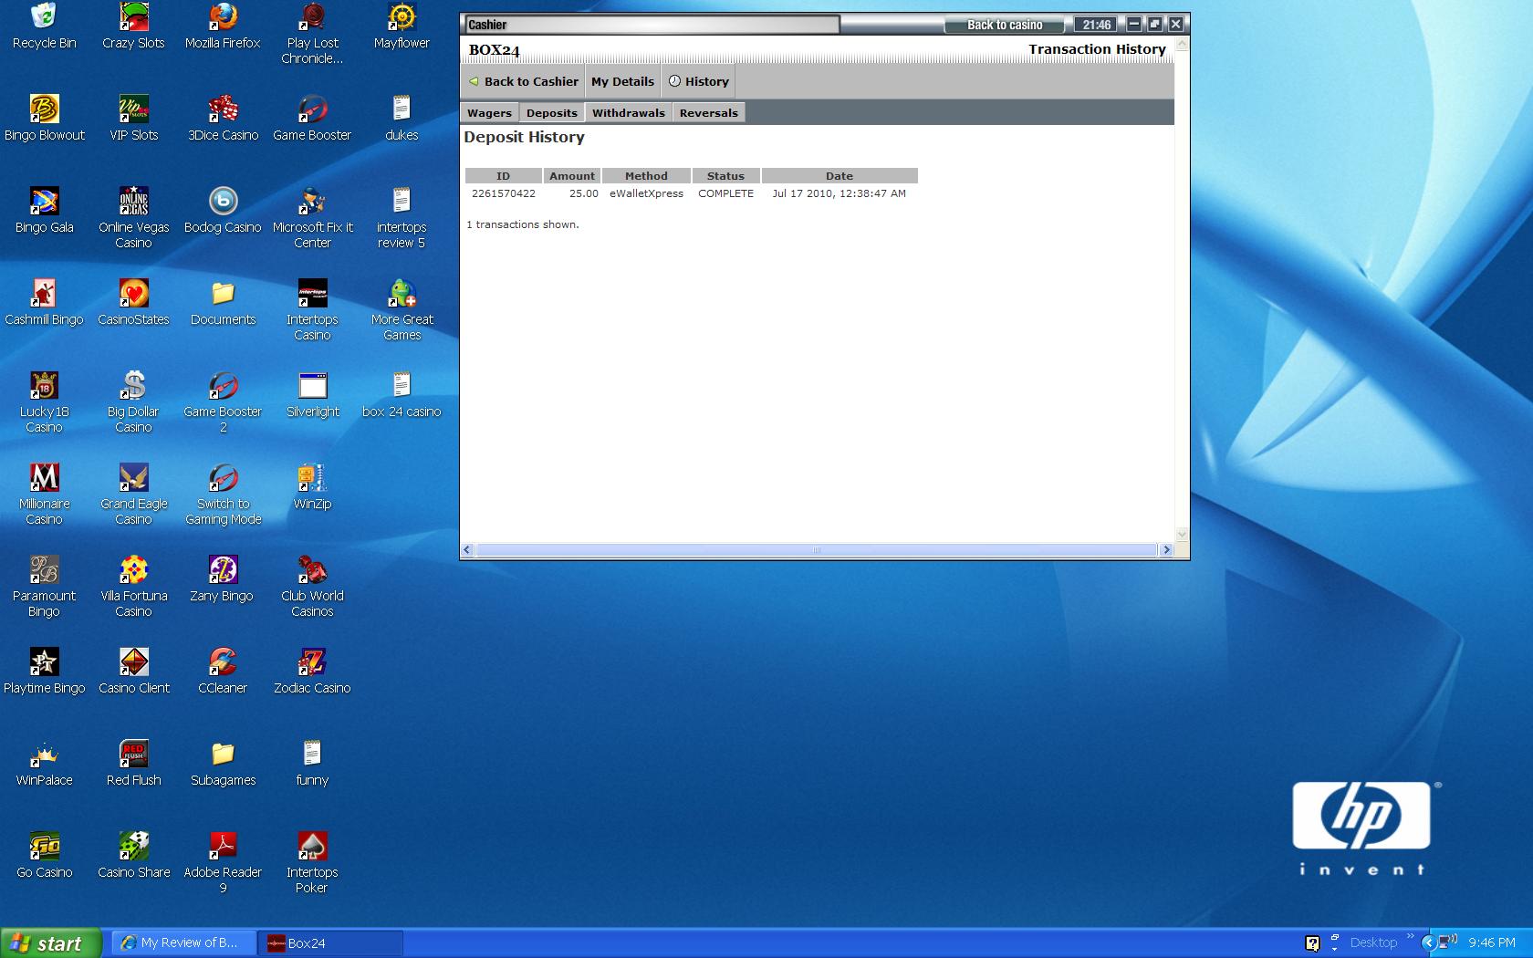Image resolution: width=1533 pixels, height=958 pixels.
Task: Select Millionaire Casino icon
Action: 44,495
